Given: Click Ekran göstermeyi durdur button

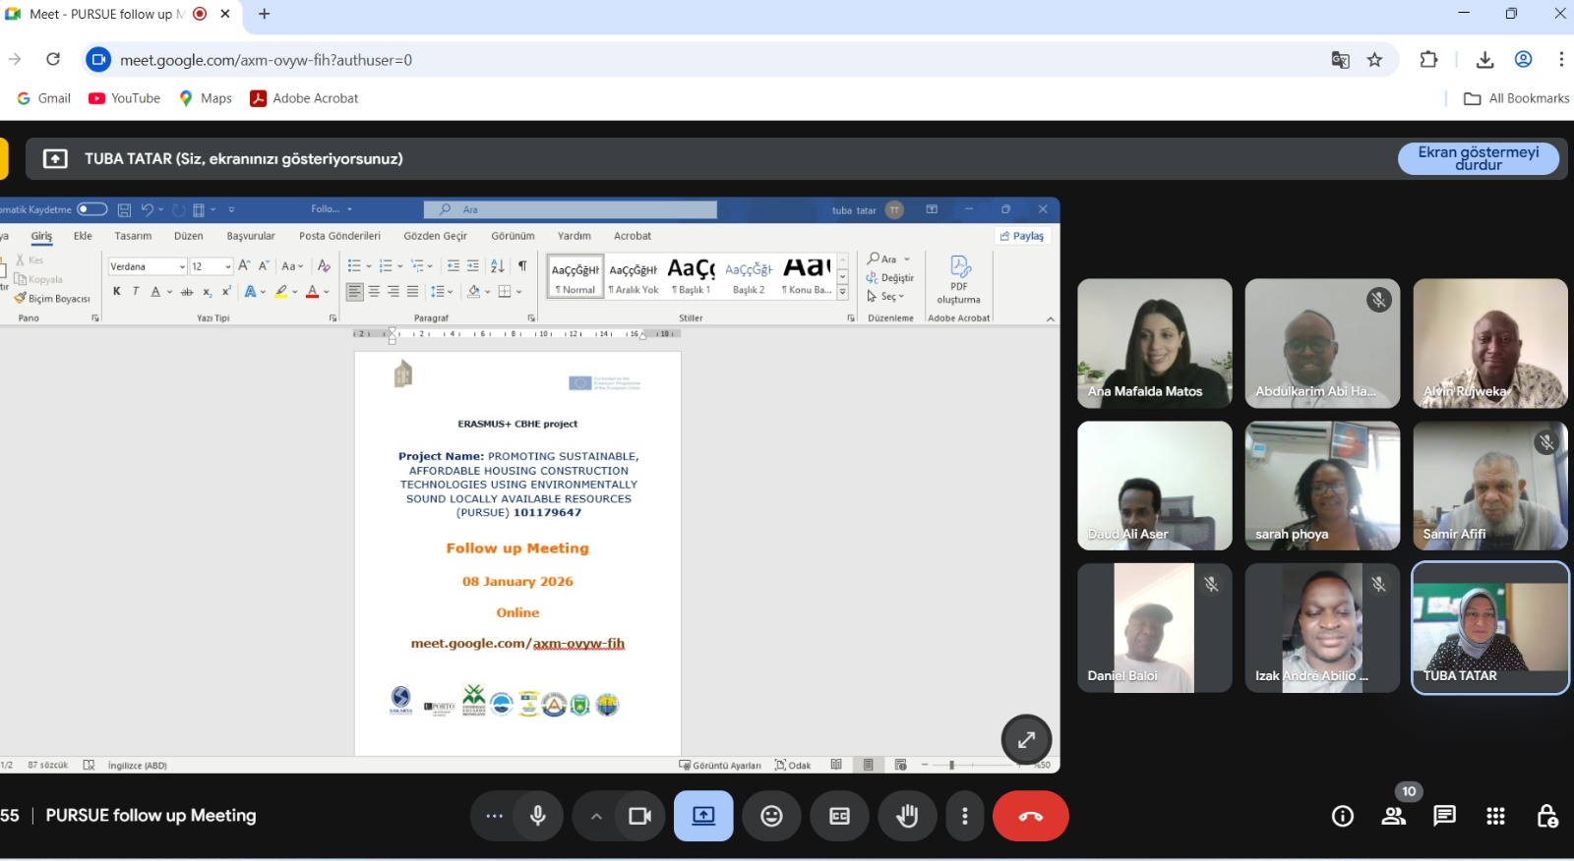Looking at the screenshot, I should pyautogui.click(x=1478, y=158).
